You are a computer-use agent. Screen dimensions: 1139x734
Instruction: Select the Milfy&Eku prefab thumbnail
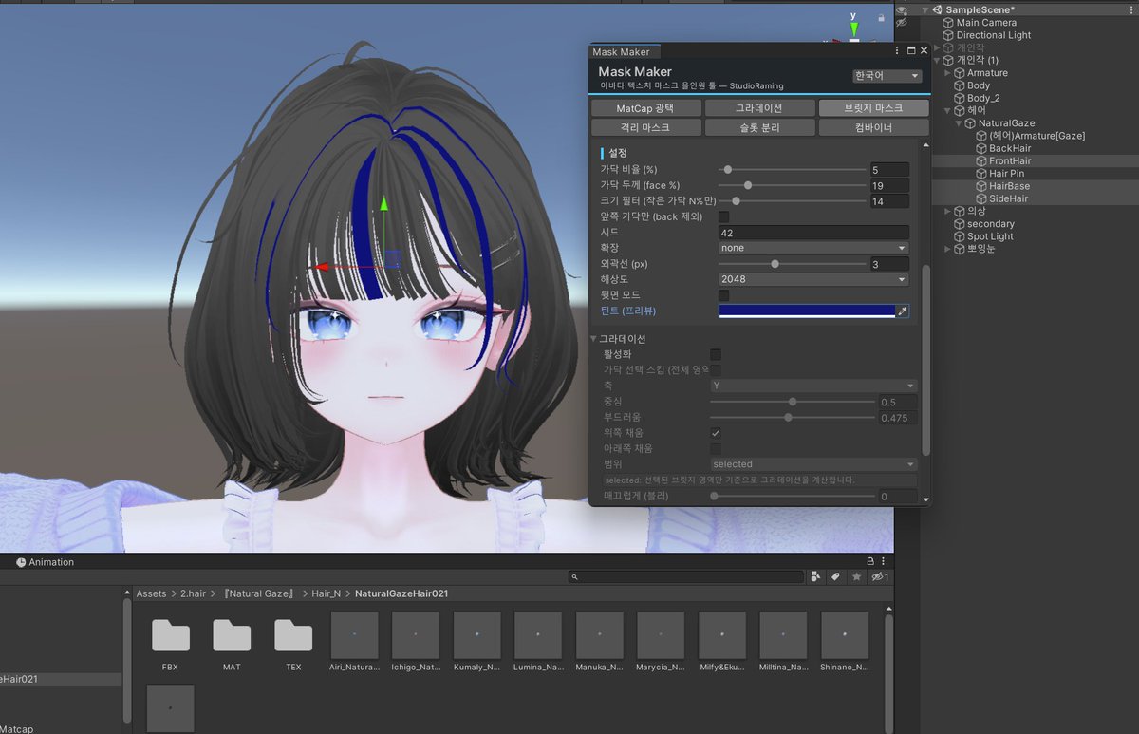722,635
